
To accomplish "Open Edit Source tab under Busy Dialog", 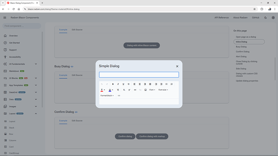I will click(77, 75).
